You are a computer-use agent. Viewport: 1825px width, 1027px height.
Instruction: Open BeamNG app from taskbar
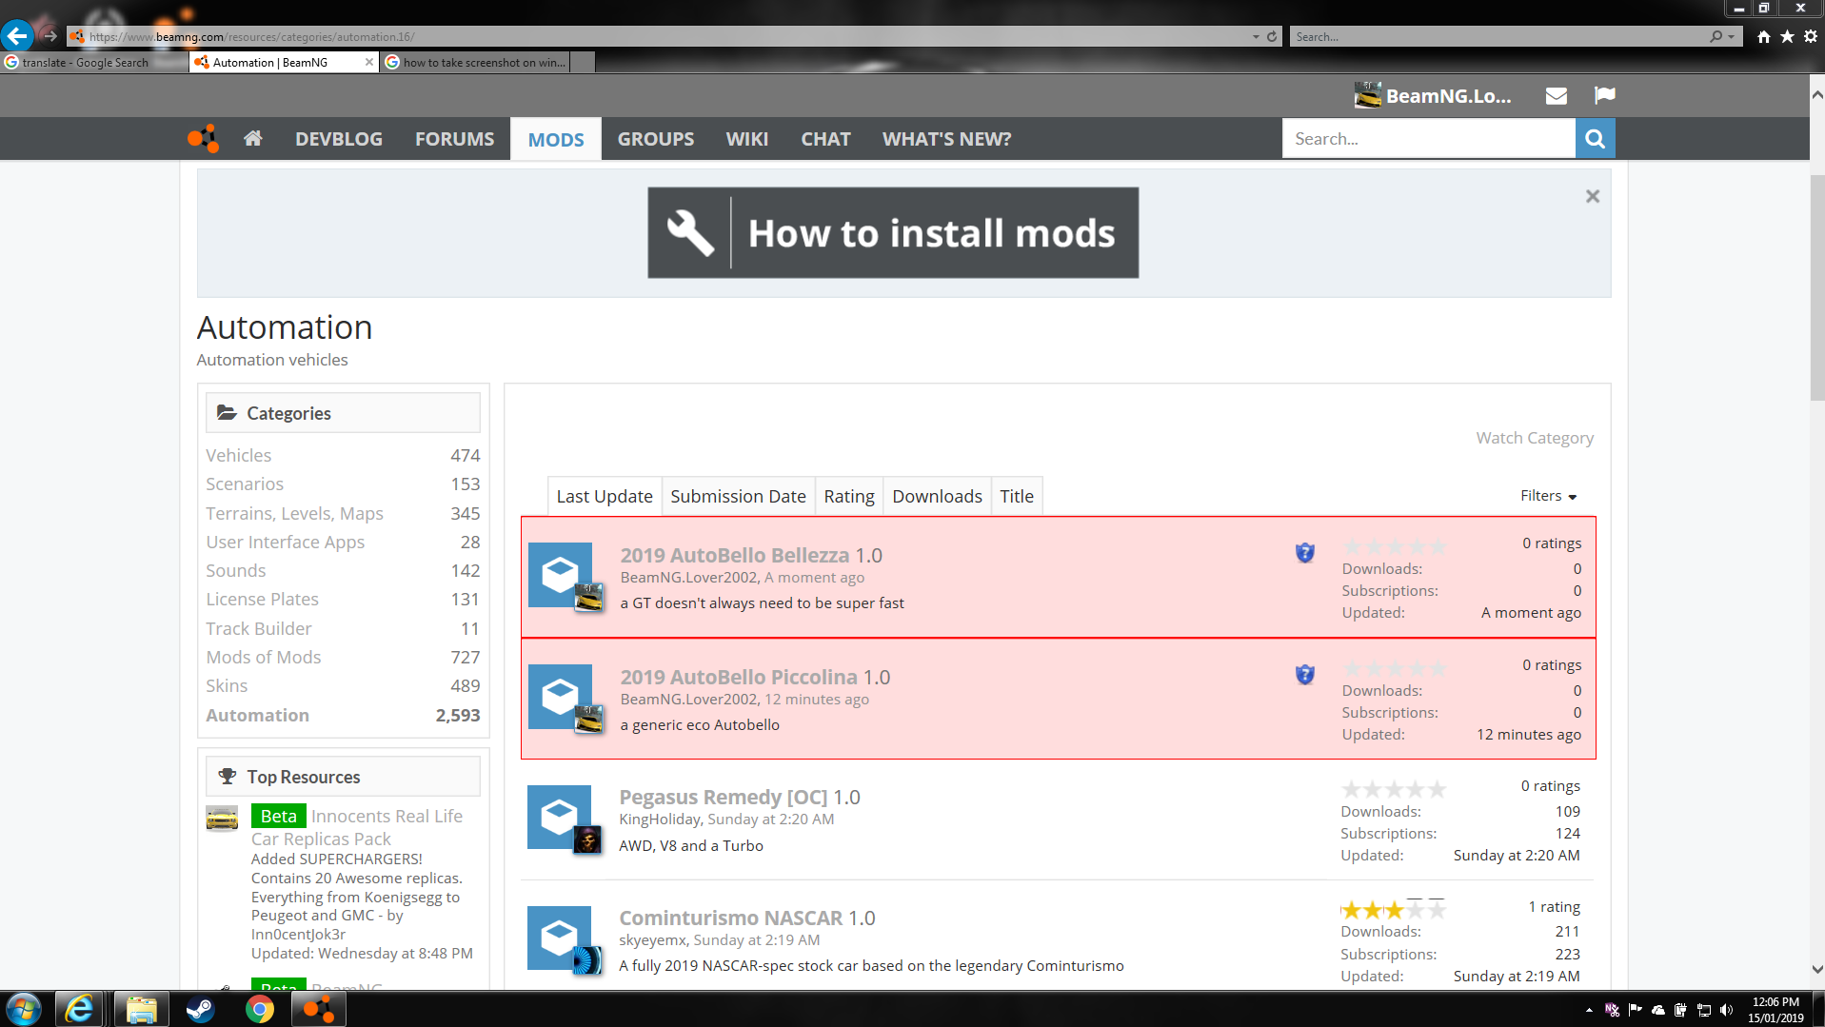(x=318, y=1009)
